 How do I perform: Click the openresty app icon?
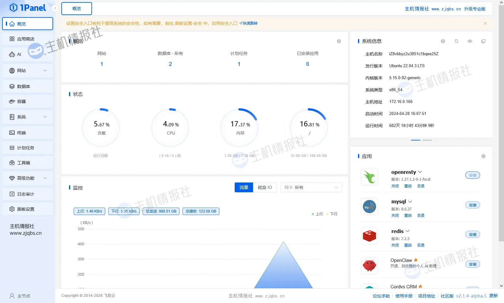click(x=369, y=177)
